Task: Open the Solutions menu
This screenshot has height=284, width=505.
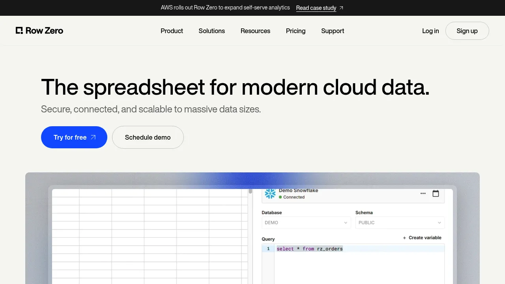Action: click(212, 31)
